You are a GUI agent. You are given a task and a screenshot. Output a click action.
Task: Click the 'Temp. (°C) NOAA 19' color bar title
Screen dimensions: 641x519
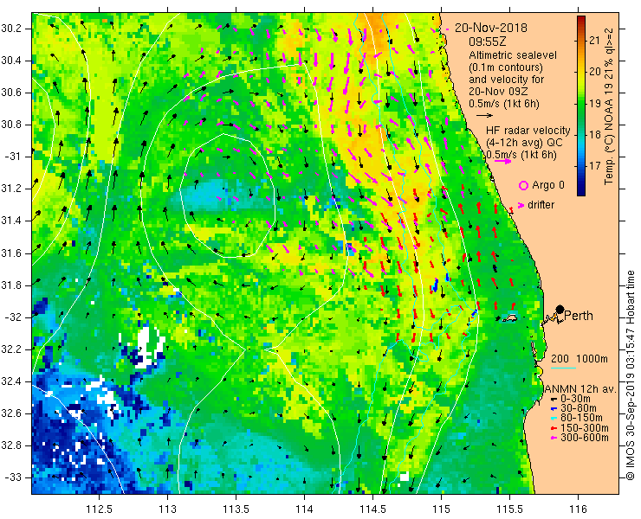click(609, 106)
